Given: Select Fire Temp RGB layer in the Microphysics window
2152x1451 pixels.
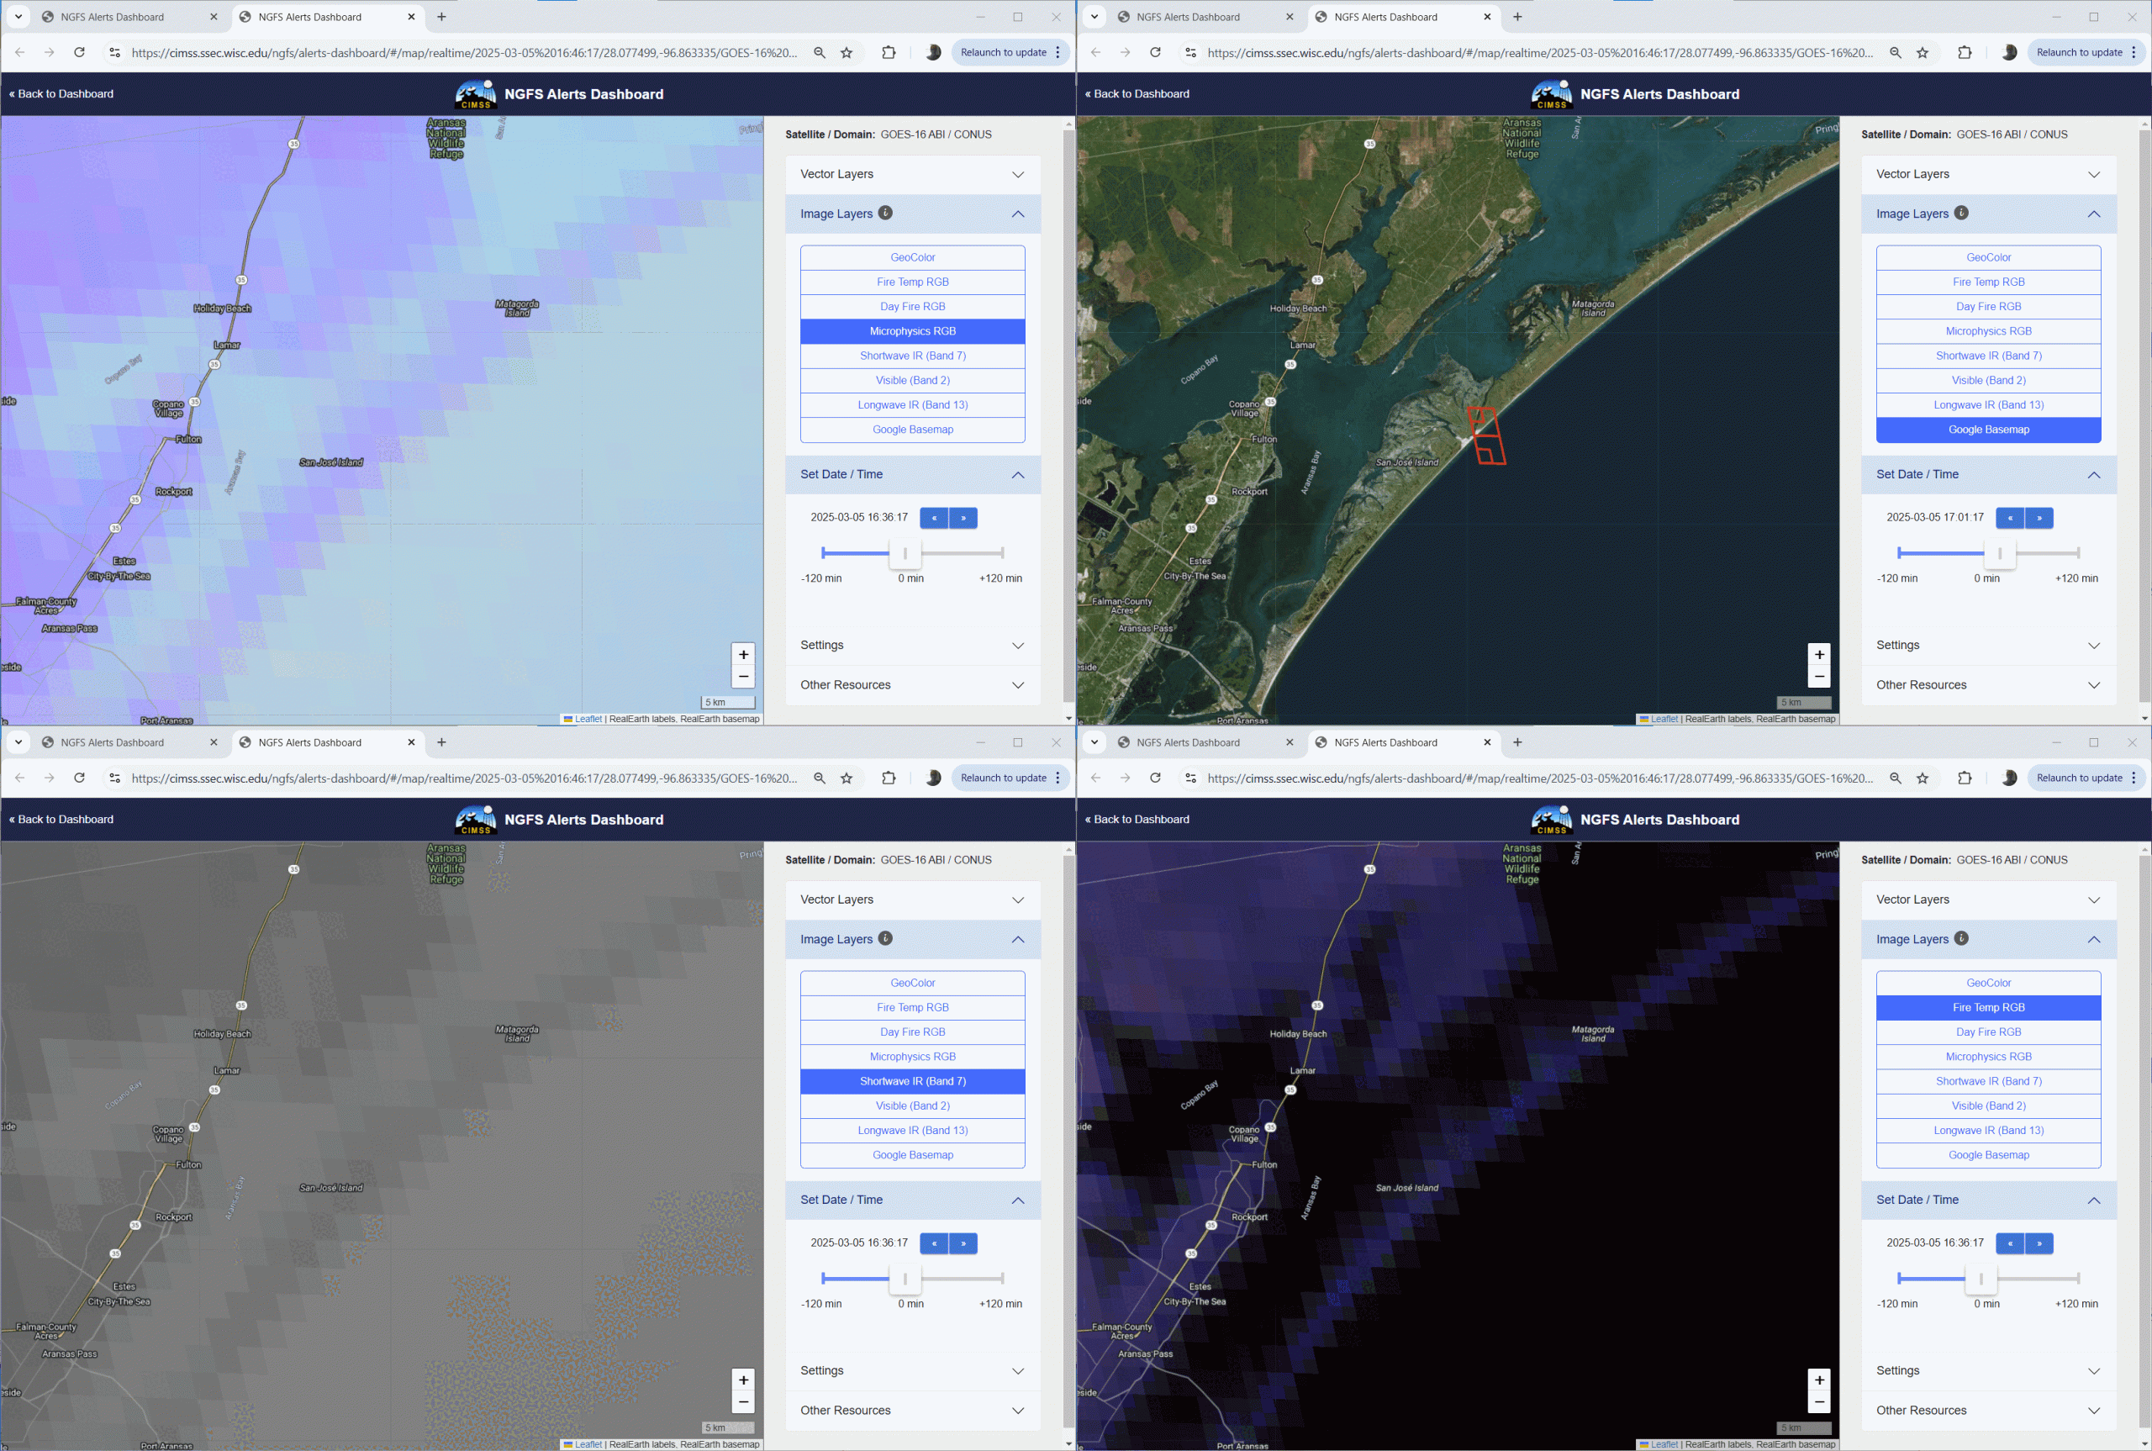Looking at the screenshot, I should pyautogui.click(x=912, y=282).
